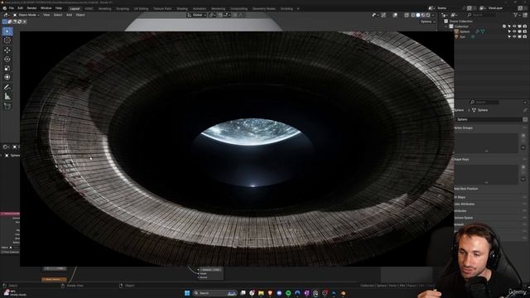Viewport: 530px width, 298px height.
Task: Click the Windows taskbar Search box
Action: tap(214, 293)
